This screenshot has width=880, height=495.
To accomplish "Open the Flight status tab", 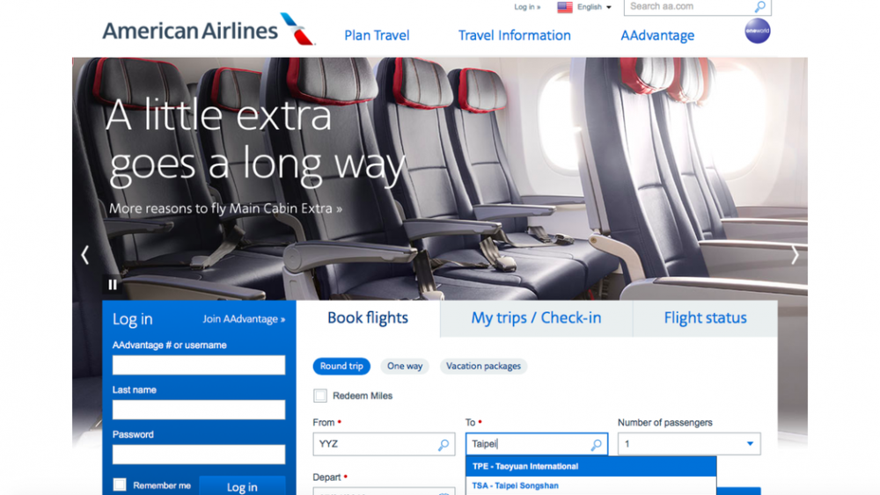I will pos(705,318).
